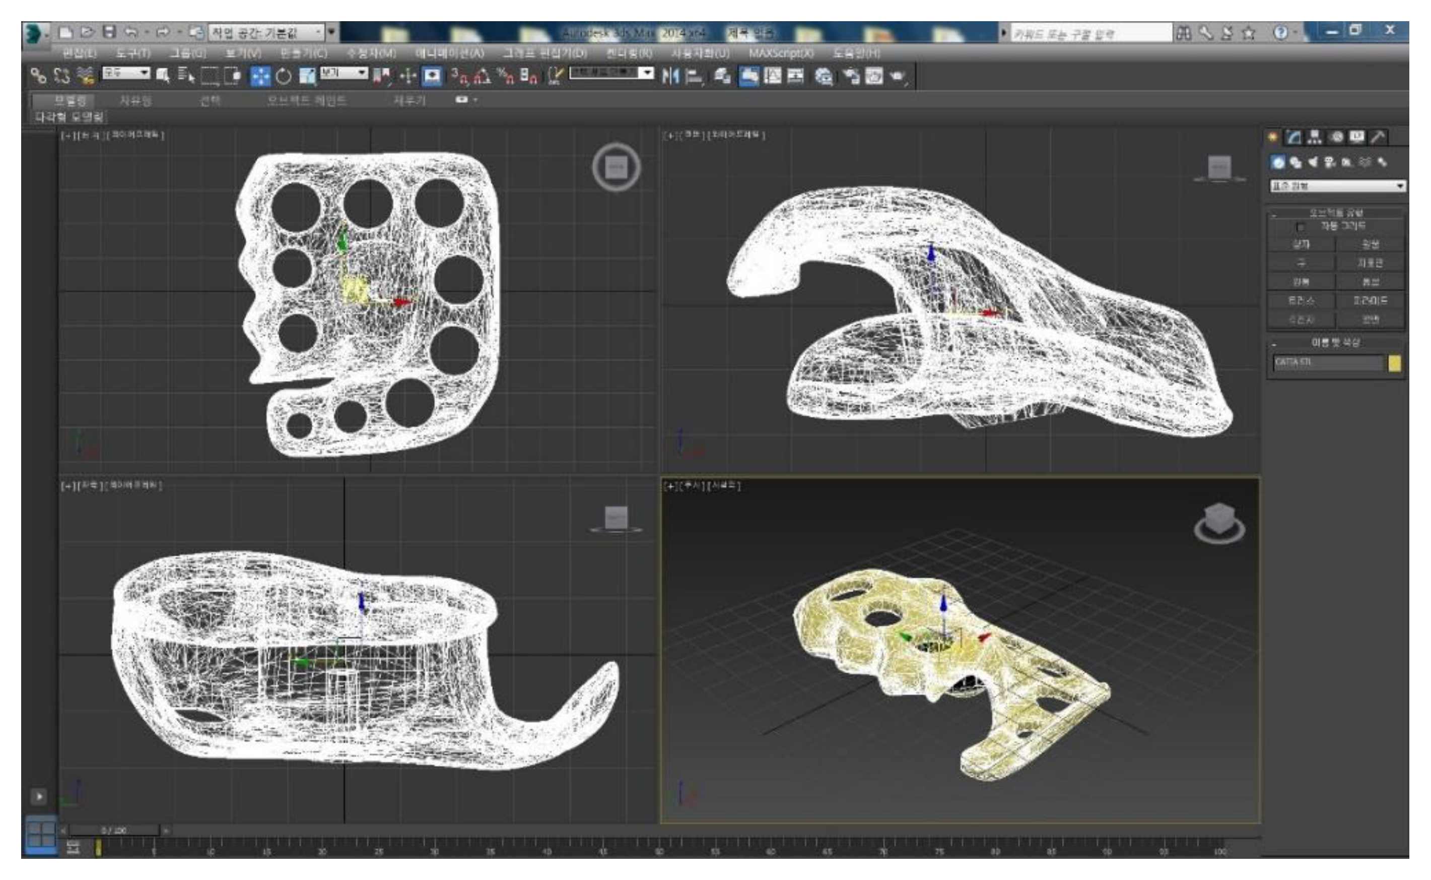This screenshot has width=1431, height=880.
Task: Toggle the Angle Snap icon
Action: pyautogui.click(x=482, y=76)
